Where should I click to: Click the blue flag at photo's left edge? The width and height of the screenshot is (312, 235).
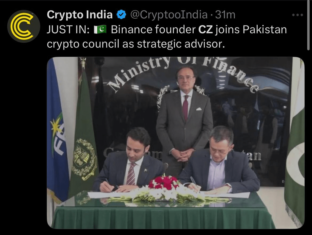pos(57,131)
